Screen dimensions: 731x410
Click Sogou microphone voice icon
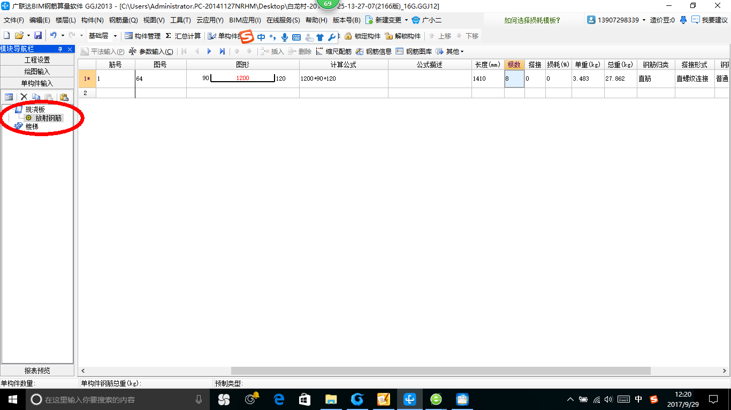point(285,37)
